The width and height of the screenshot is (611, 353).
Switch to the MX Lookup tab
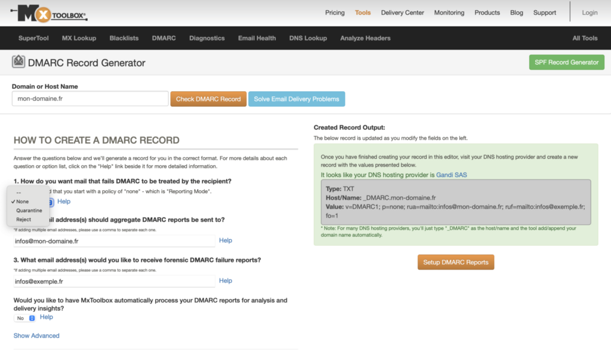(x=79, y=38)
